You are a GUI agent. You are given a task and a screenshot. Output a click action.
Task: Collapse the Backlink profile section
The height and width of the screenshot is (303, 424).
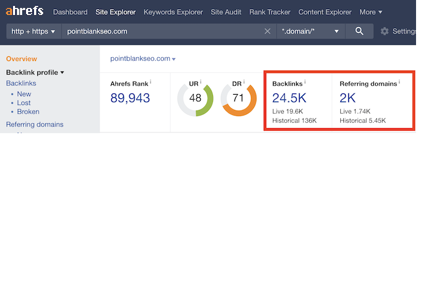tap(35, 72)
